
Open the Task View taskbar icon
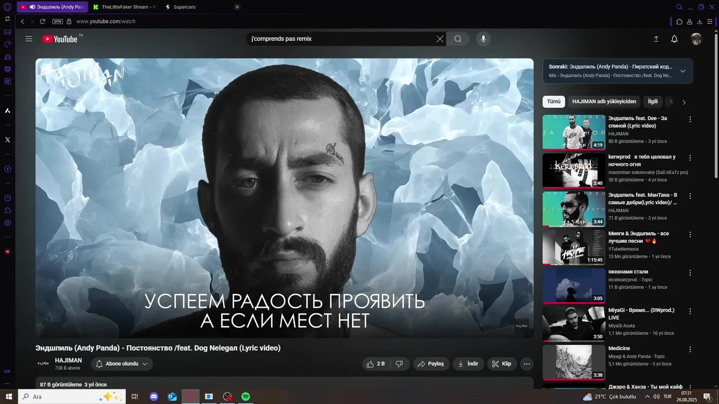134,396
